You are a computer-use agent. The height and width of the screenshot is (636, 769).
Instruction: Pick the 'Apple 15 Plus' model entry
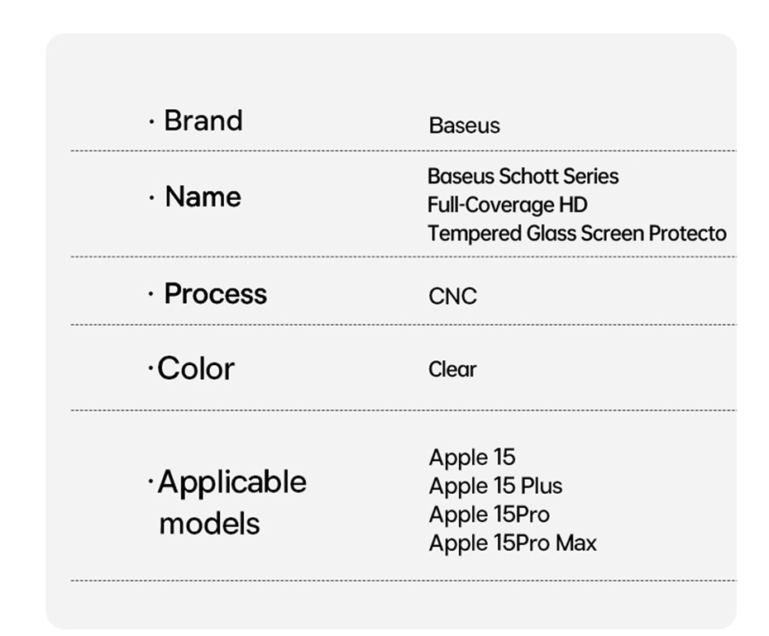[x=495, y=486]
